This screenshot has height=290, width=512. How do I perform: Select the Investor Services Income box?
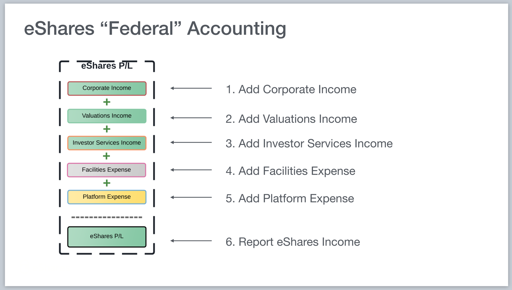pyautogui.click(x=107, y=143)
